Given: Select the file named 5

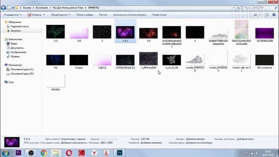Looking at the screenshot, I should pos(195,32).
